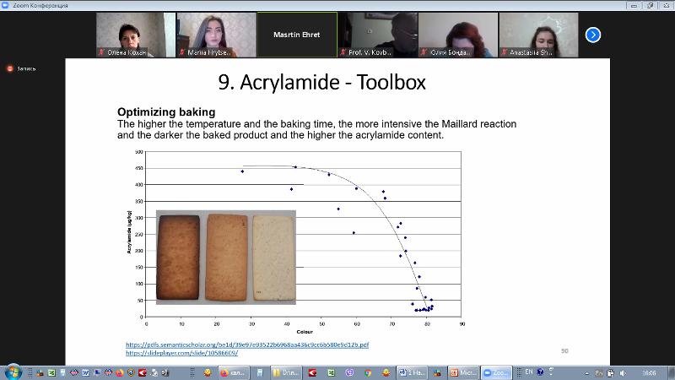The width and height of the screenshot is (675, 380).
Task: Select Mariia Hrytse video thumbnail
Action: pos(216,35)
